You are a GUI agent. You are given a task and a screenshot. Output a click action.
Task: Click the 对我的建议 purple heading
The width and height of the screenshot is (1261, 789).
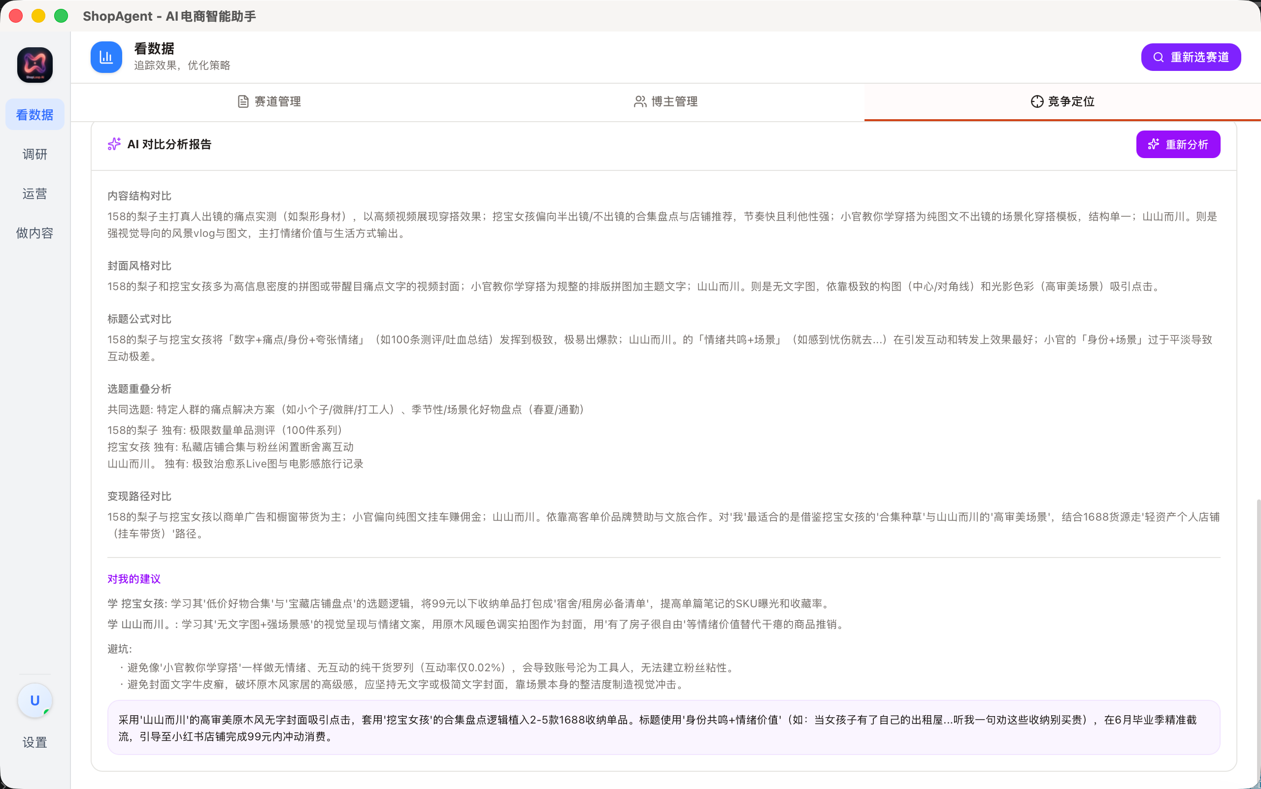click(133, 579)
